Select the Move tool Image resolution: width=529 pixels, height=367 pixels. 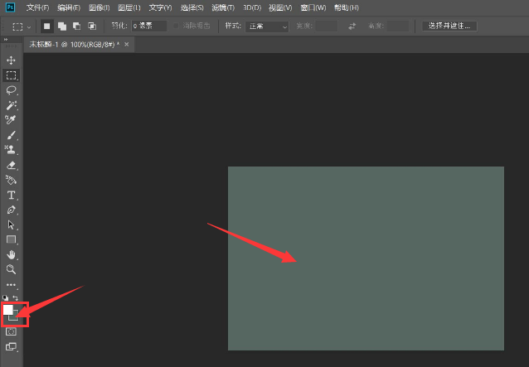pos(12,60)
